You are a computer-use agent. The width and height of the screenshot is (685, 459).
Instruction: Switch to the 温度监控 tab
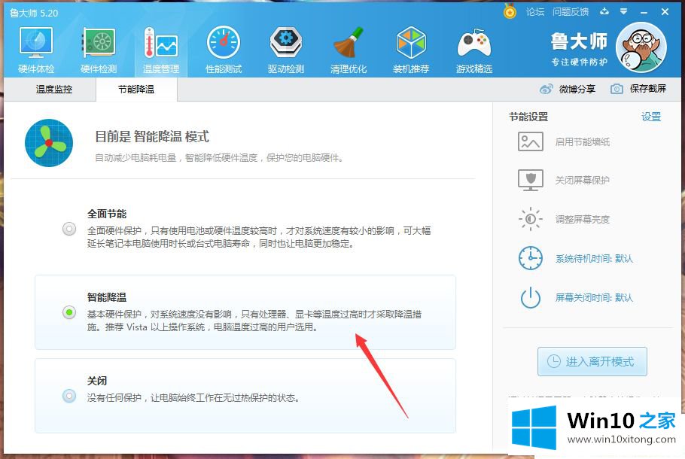coord(53,90)
